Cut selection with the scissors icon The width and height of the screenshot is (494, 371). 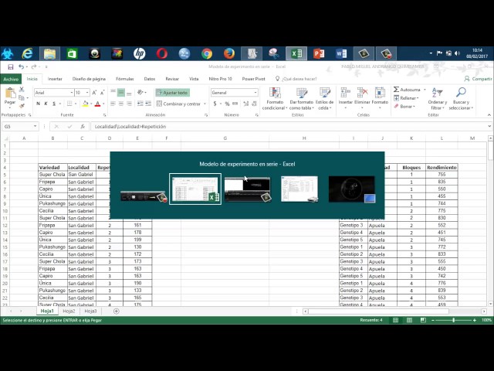pyautogui.click(x=22, y=90)
